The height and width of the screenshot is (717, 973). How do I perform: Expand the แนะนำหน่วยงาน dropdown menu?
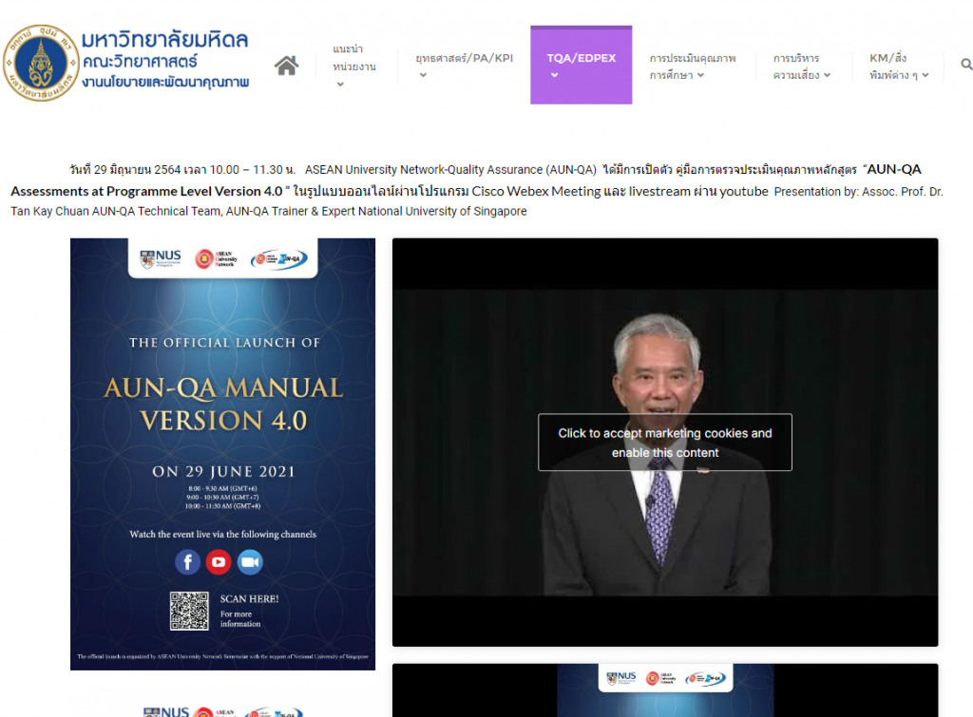356,65
